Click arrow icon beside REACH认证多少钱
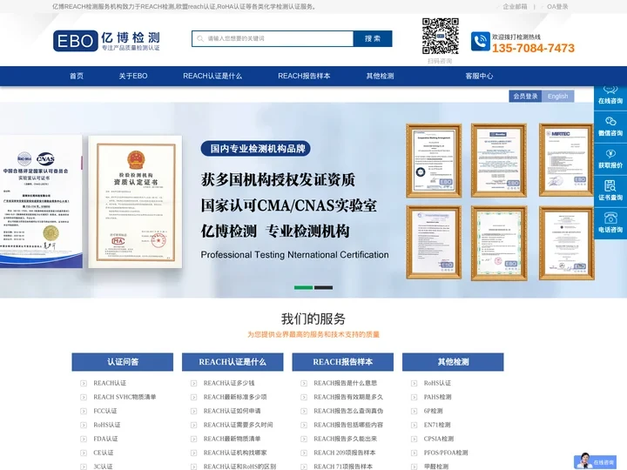 click(193, 383)
